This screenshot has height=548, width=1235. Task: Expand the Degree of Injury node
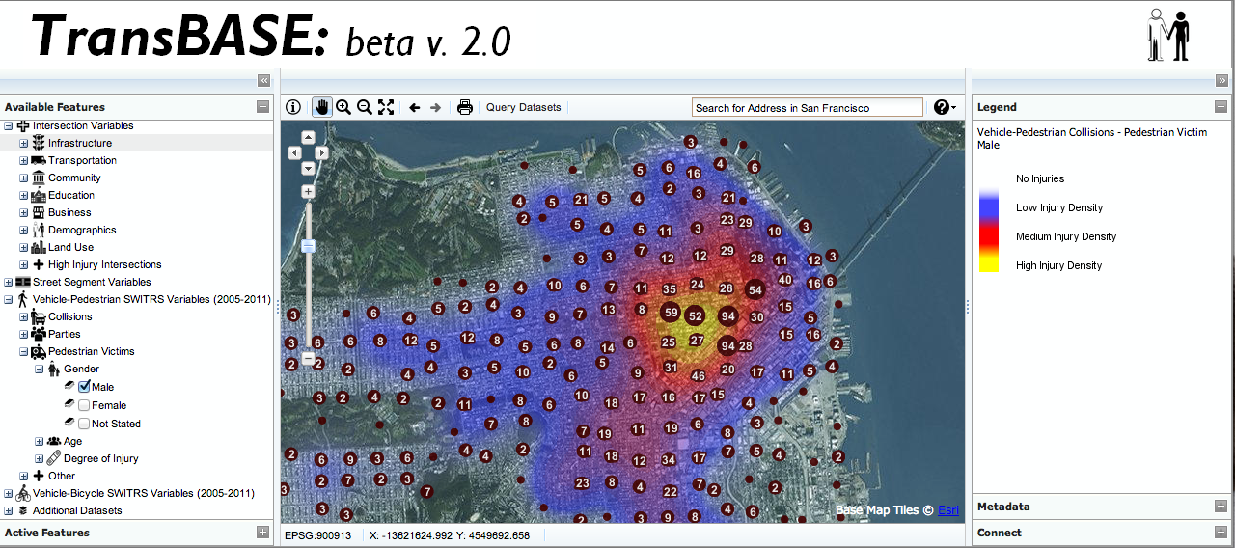[x=40, y=458]
